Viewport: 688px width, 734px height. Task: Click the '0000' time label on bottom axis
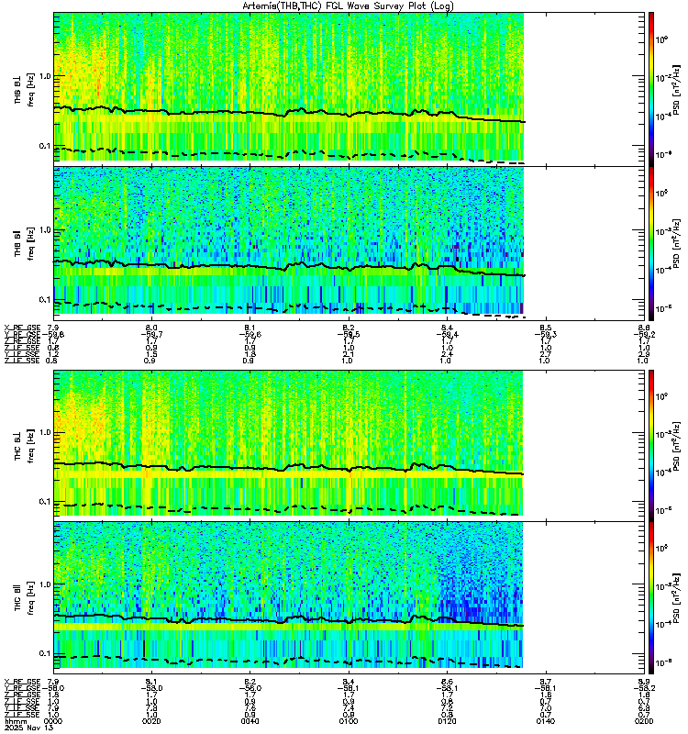[x=53, y=721]
